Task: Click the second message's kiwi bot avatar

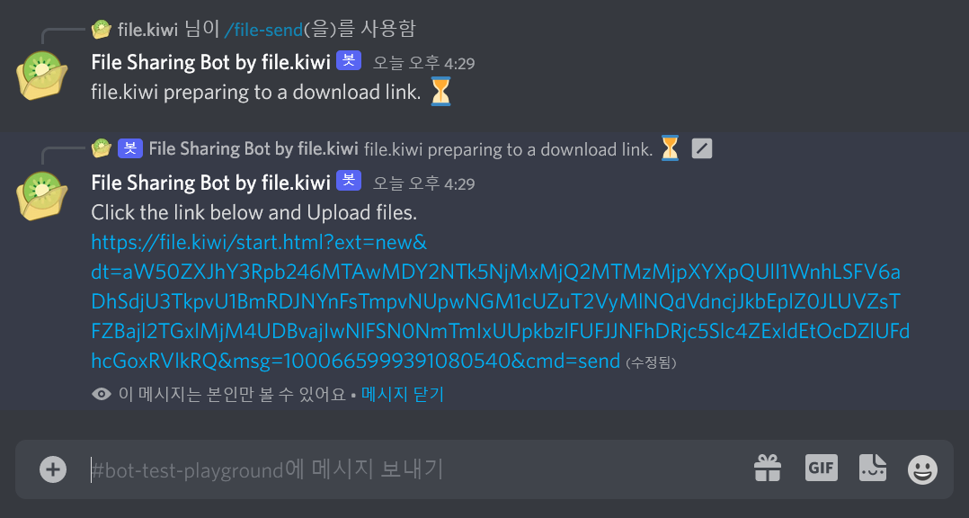Action: click(42, 196)
